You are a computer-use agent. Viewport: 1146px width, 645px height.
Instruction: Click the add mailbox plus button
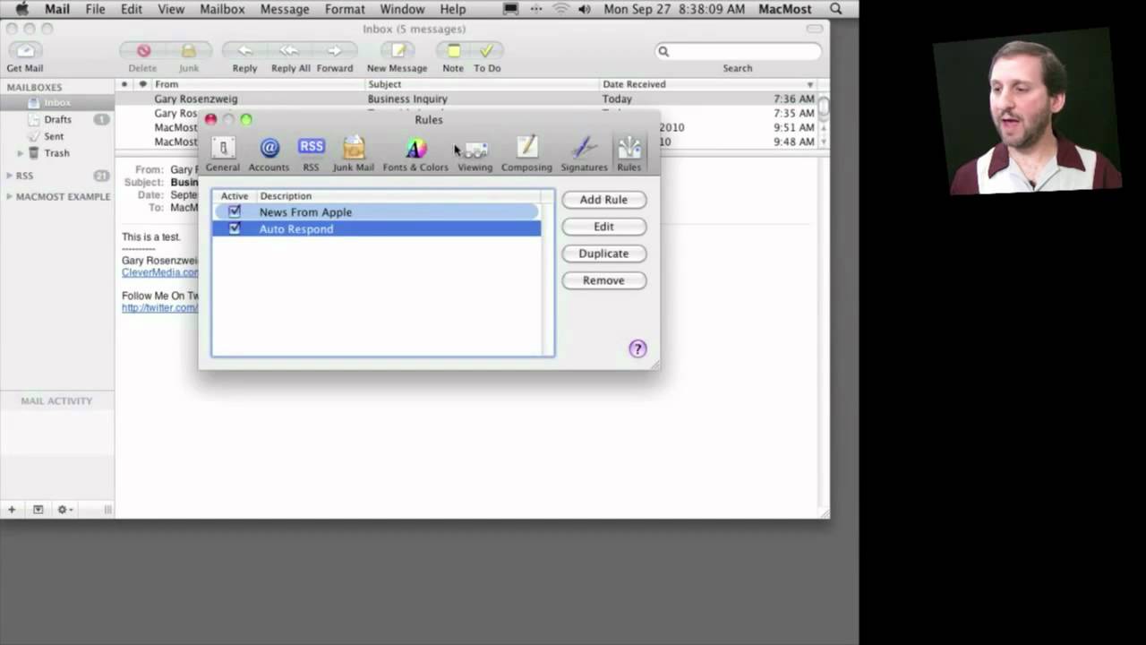tap(12, 510)
